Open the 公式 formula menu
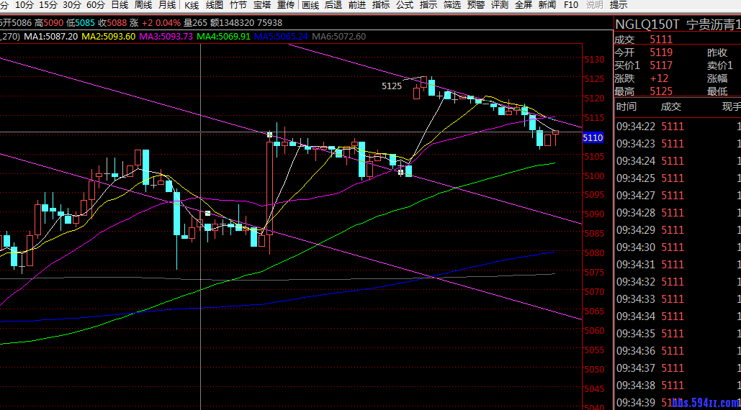Screen dimensions: 741x410 click(x=405, y=5)
